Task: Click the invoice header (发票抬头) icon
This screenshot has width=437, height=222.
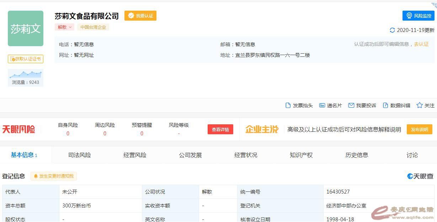Action: coord(288,105)
